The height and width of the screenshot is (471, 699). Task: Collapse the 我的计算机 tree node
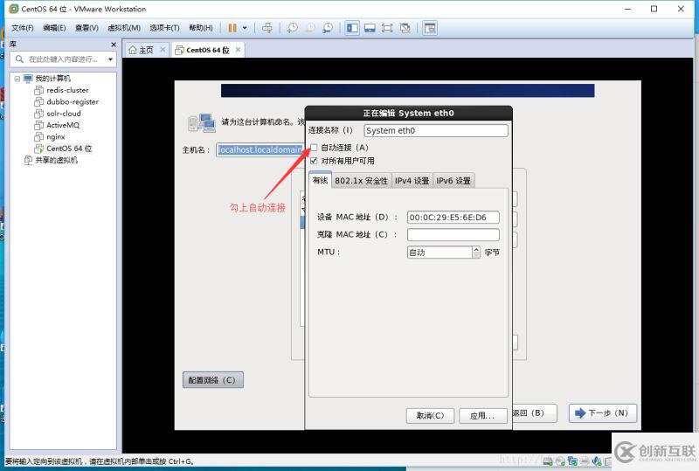(x=17, y=79)
